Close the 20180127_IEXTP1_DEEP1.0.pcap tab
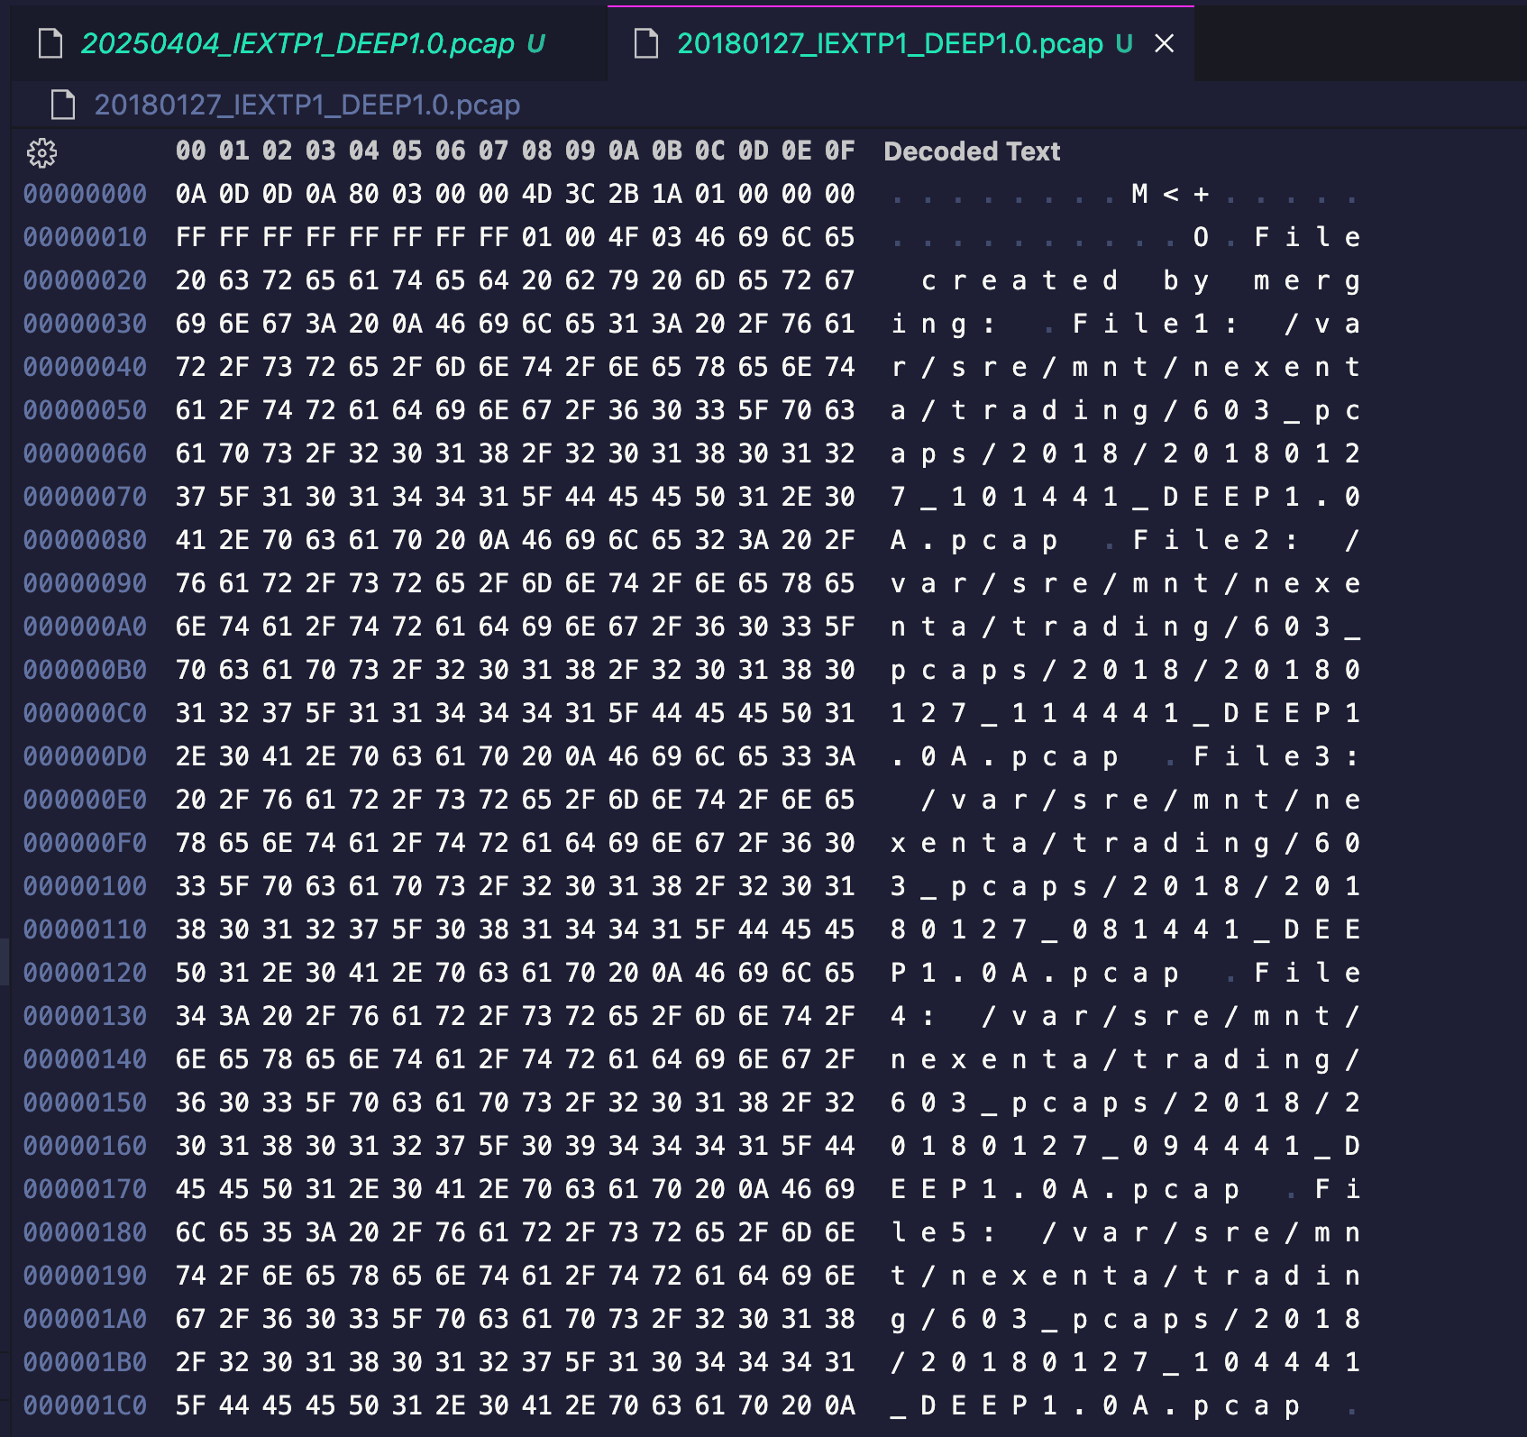This screenshot has width=1527, height=1437. pos(1166,42)
